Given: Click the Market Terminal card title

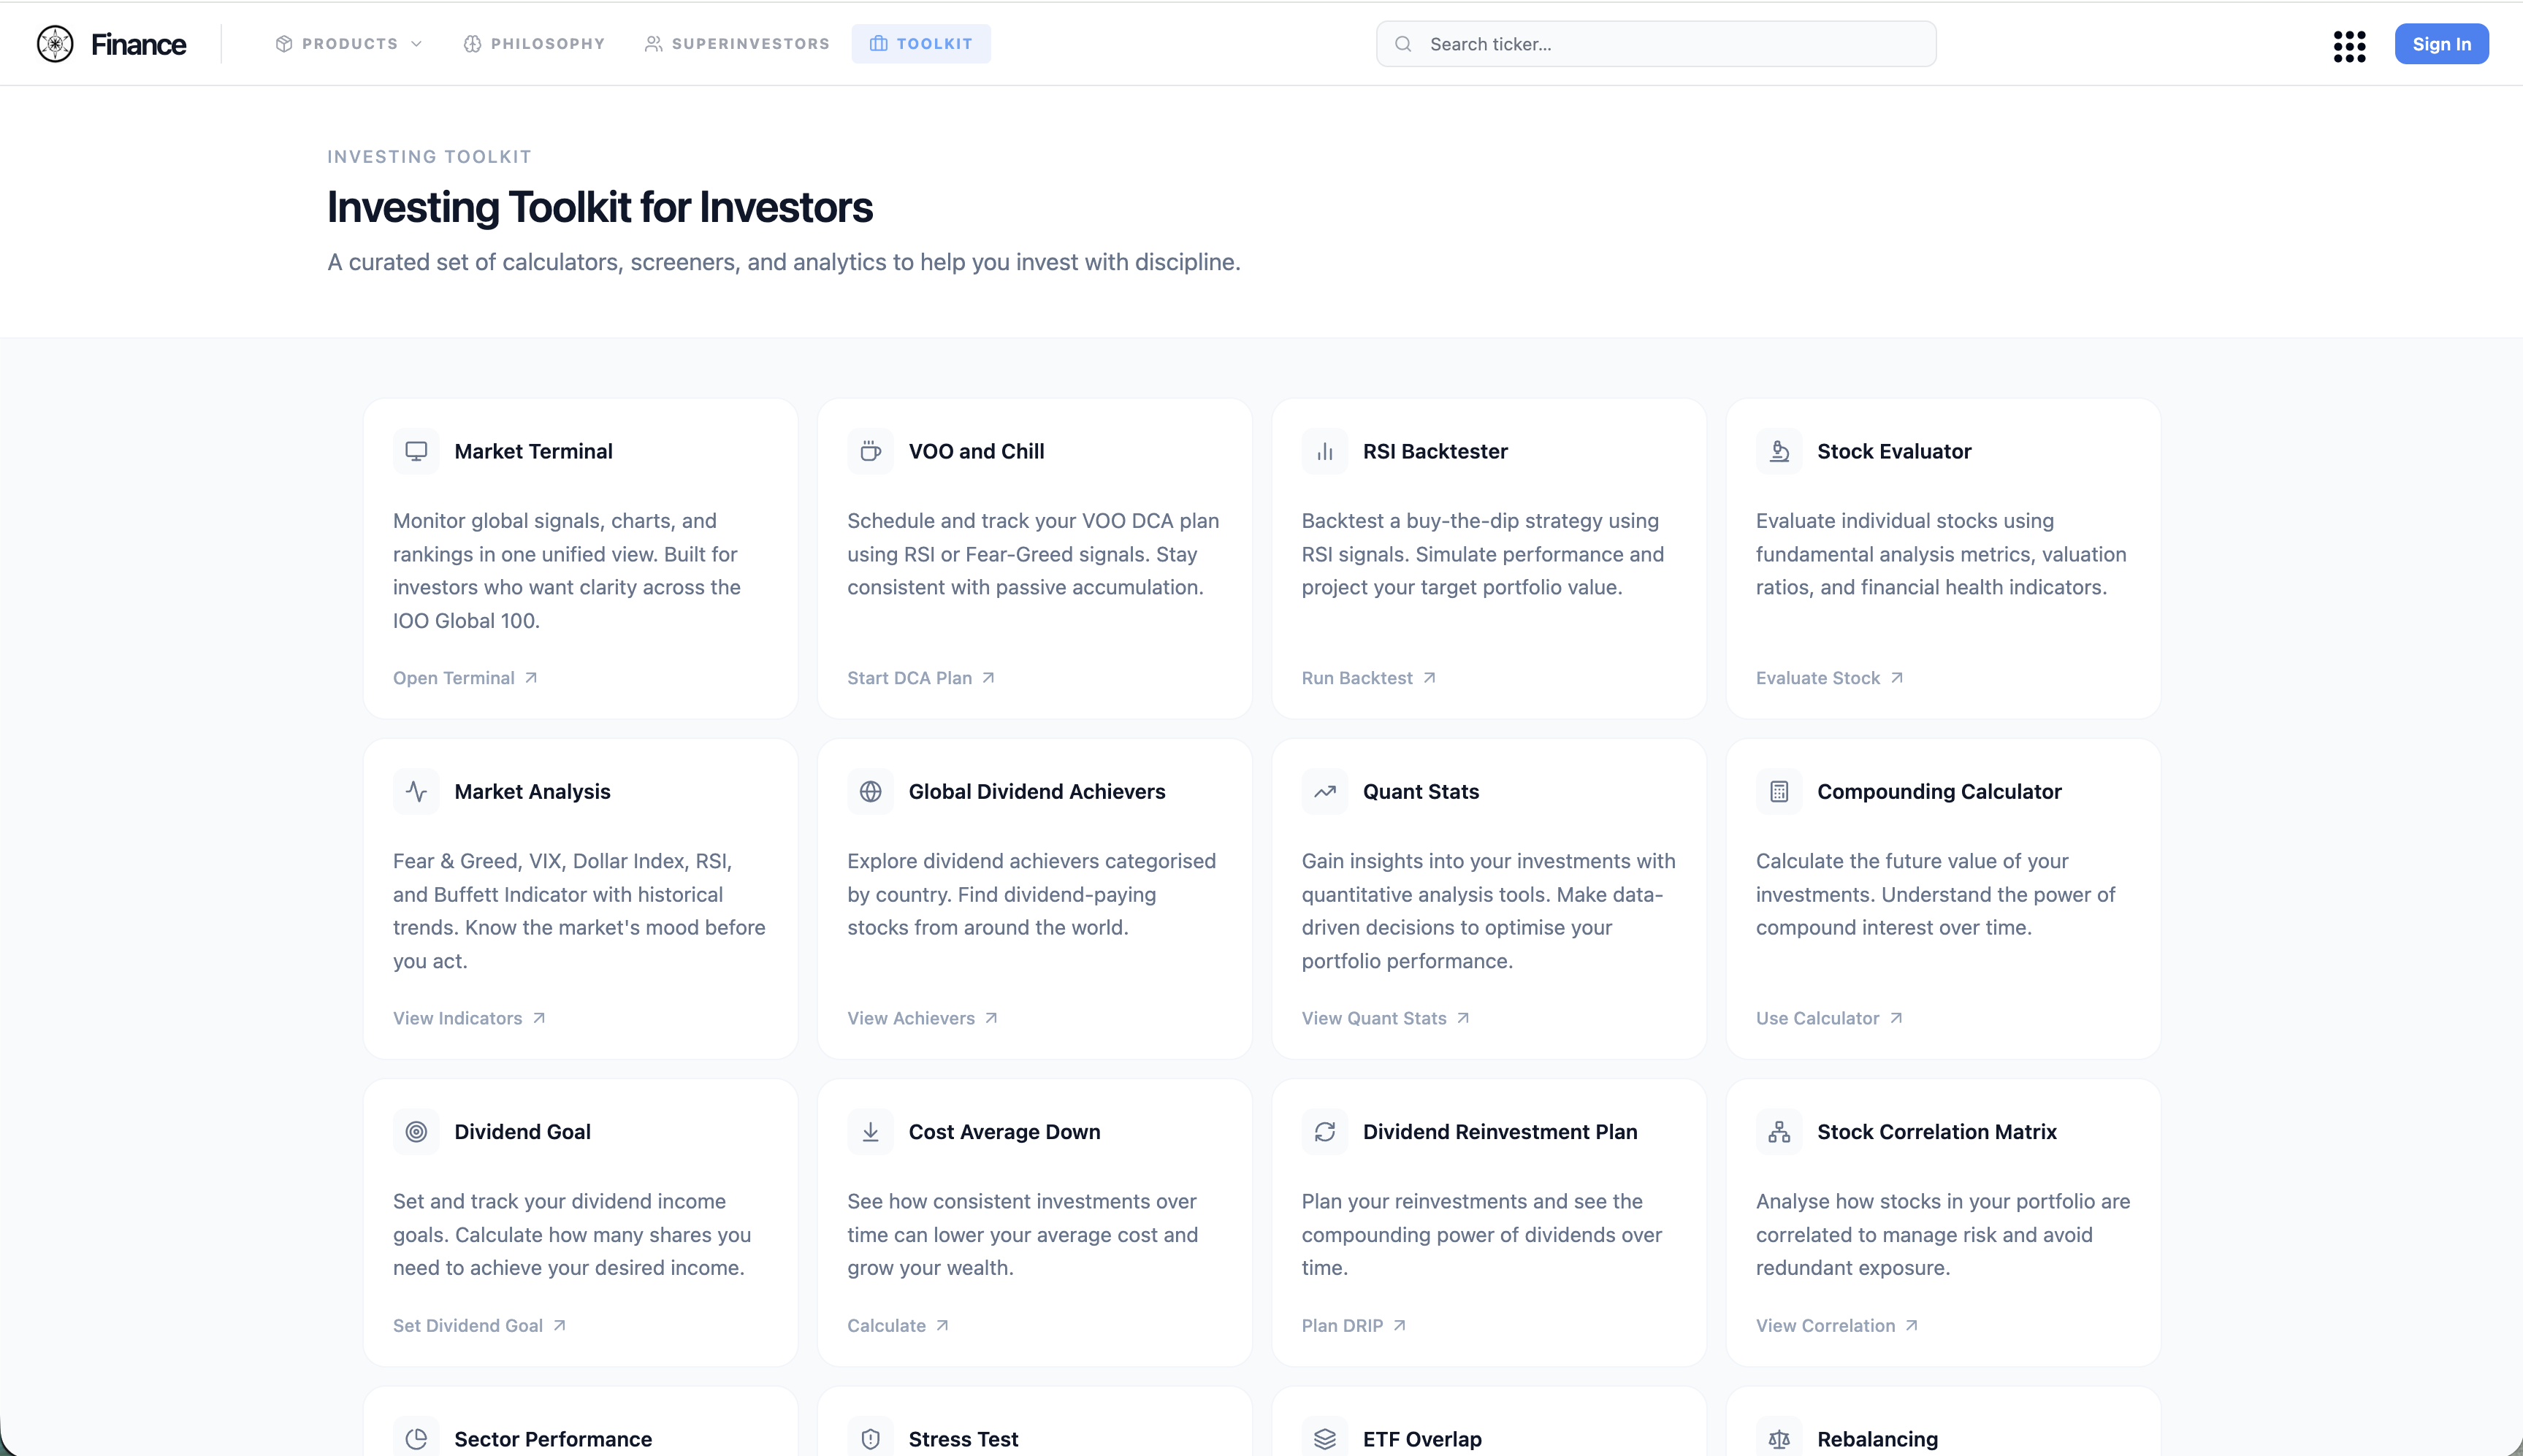Looking at the screenshot, I should click(533, 451).
